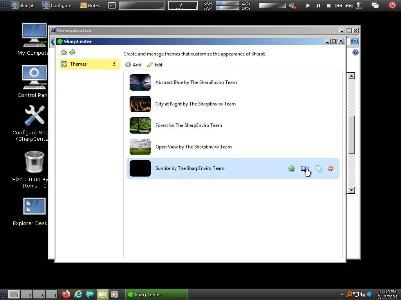The image size is (401, 300).
Task: Switch to virtual desktop 3
Action: coord(39,295)
